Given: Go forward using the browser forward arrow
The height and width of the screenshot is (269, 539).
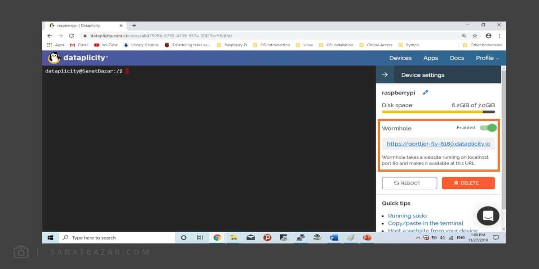Looking at the screenshot, I should (x=61, y=36).
